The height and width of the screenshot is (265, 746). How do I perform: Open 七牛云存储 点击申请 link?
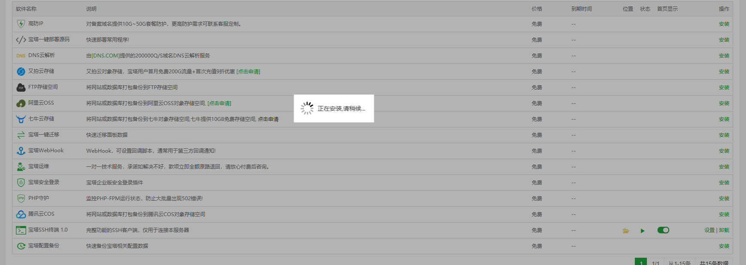(x=268, y=119)
